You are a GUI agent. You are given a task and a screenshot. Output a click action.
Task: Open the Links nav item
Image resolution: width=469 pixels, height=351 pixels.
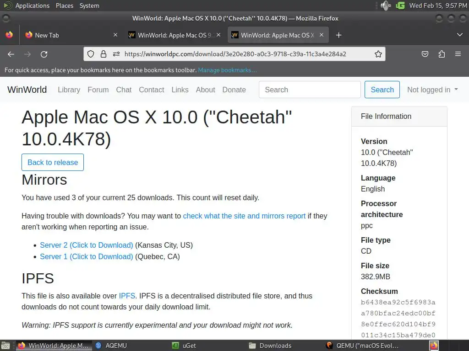(x=180, y=90)
